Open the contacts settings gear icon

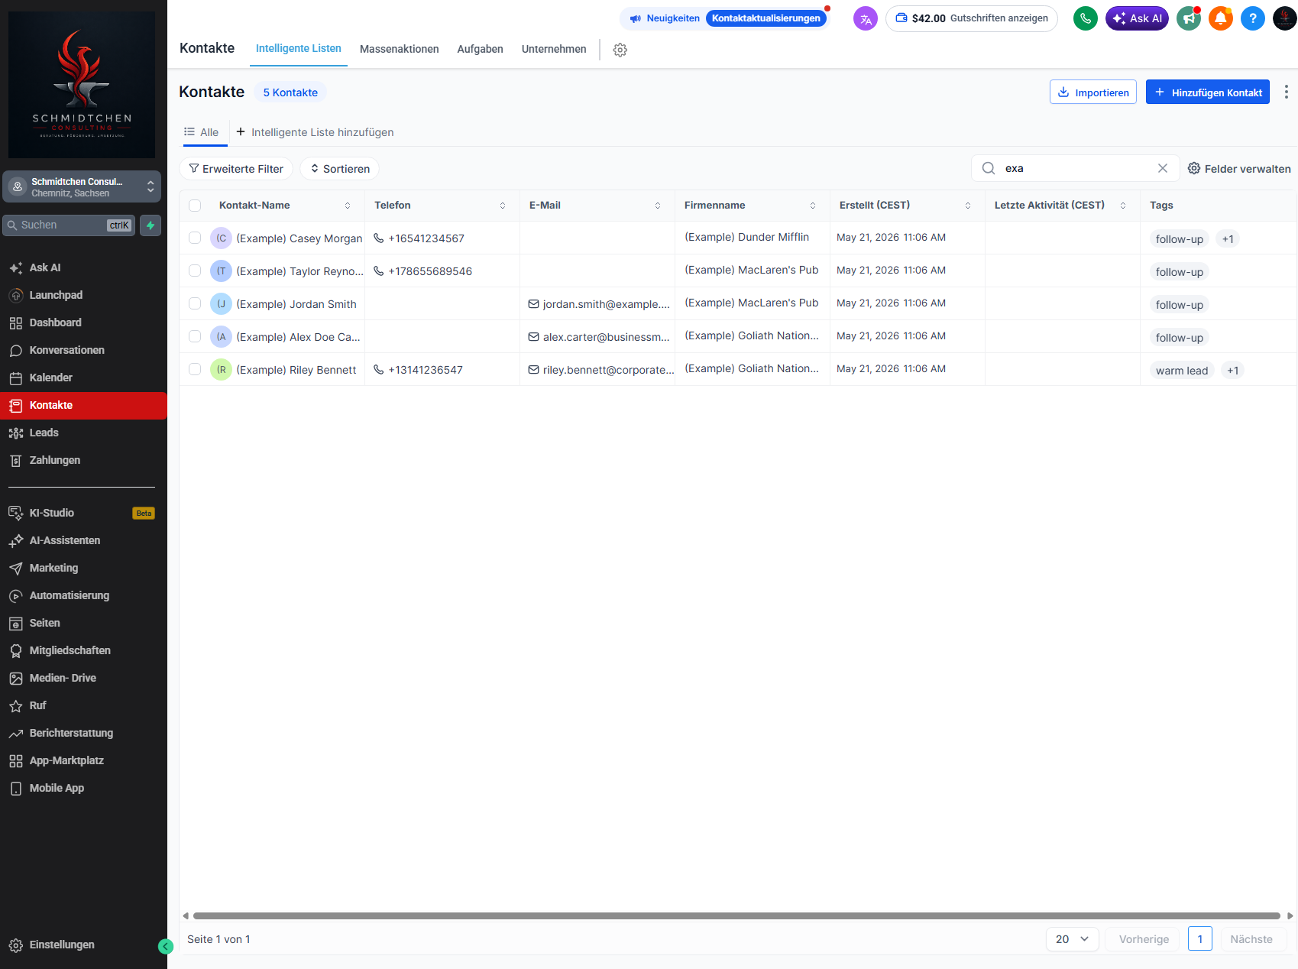(x=620, y=50)
